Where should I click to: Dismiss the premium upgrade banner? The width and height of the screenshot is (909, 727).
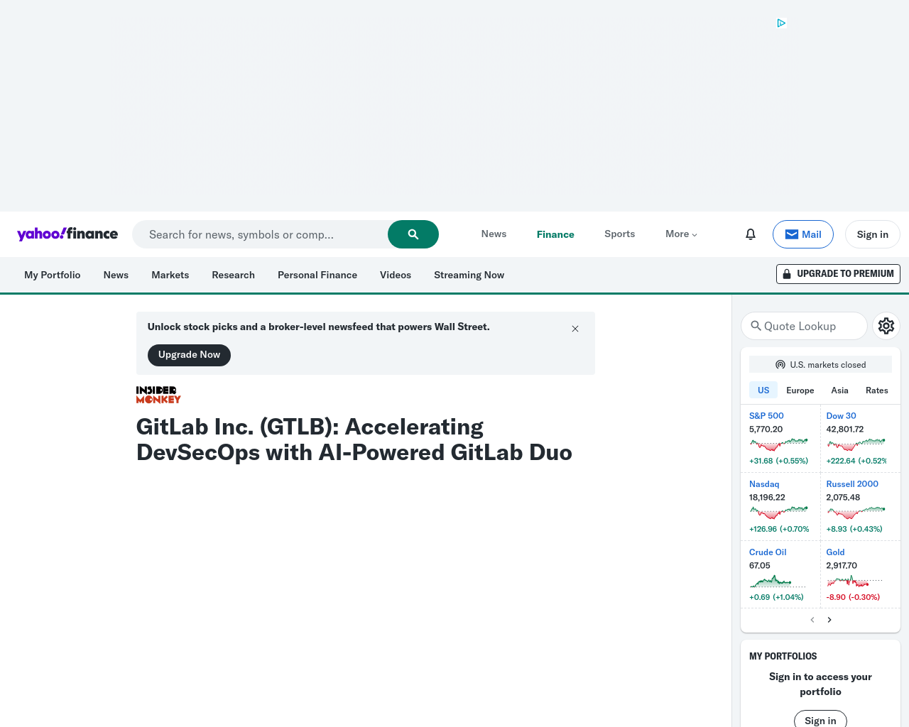[575, 329]
